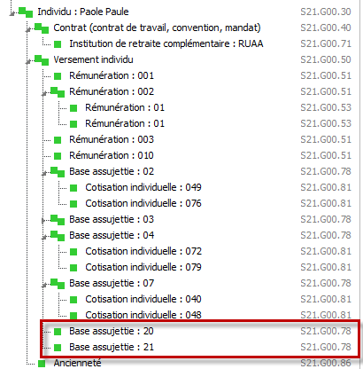
Task: Click the green square of Cotisation individuelle : 076
Action: 73,204
